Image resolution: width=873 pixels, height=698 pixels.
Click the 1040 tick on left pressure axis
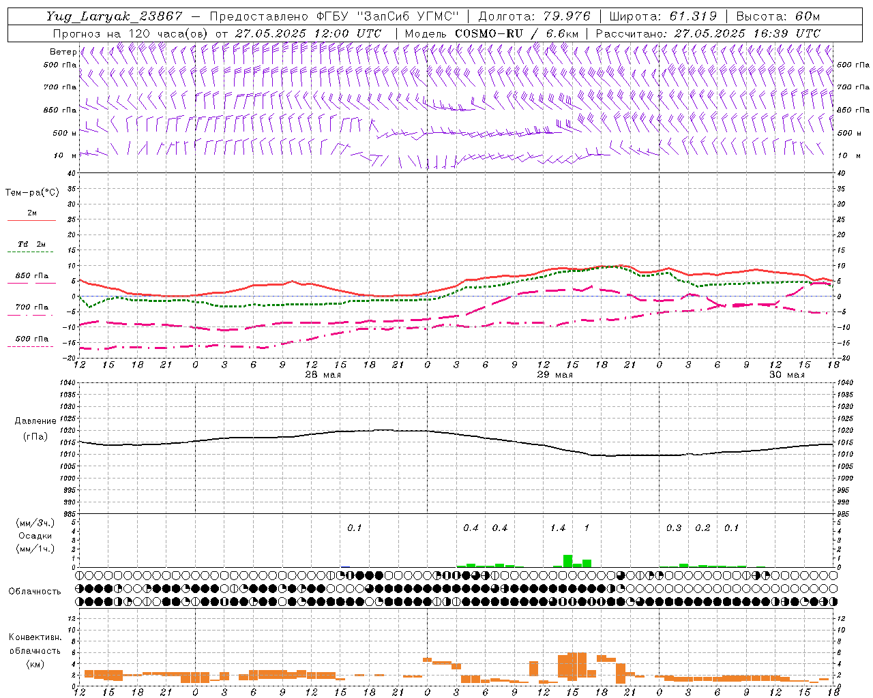click(x=67, y=383)
